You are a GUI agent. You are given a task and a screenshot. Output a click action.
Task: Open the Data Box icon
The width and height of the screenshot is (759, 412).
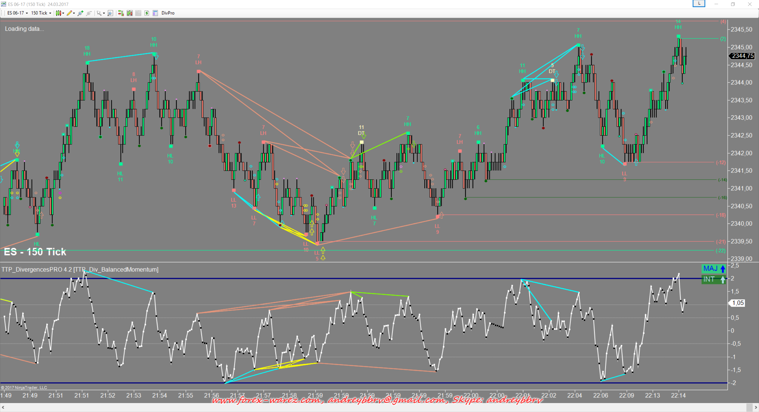155,13
